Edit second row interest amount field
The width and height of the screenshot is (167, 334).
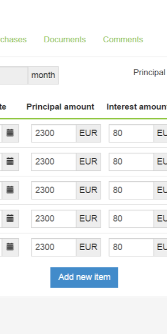point(131,162)
